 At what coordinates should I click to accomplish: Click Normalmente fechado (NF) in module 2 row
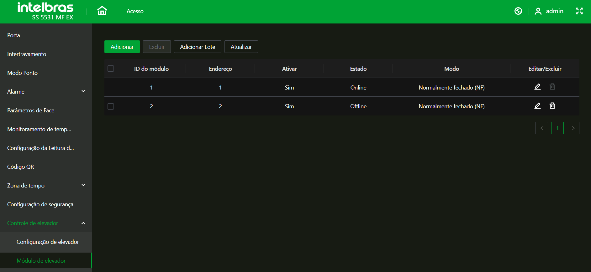pyautogui.click(x=451, y=106)
